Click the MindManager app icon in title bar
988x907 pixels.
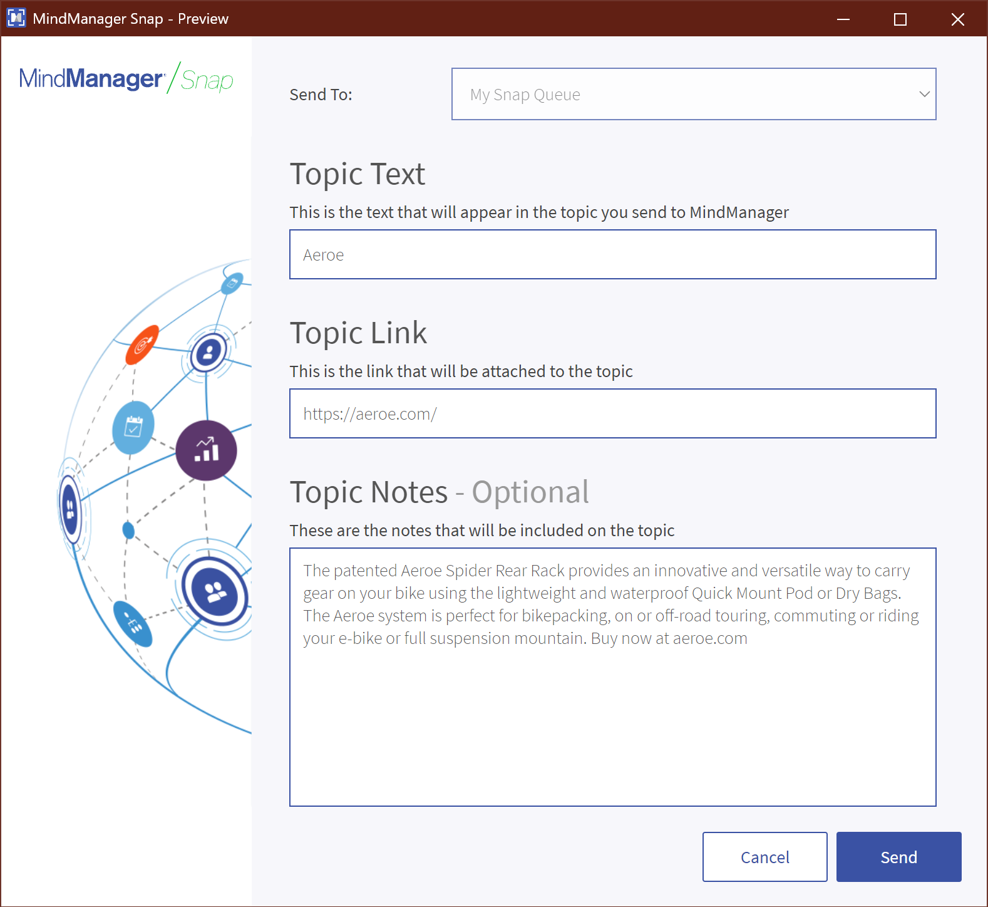coord(16,18)
